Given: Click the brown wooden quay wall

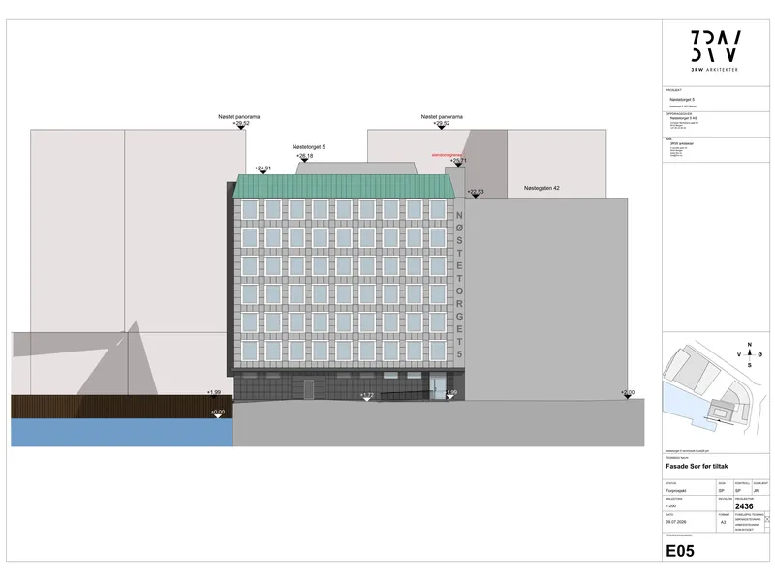Looking at the screenshot, I should pos(122,407).
